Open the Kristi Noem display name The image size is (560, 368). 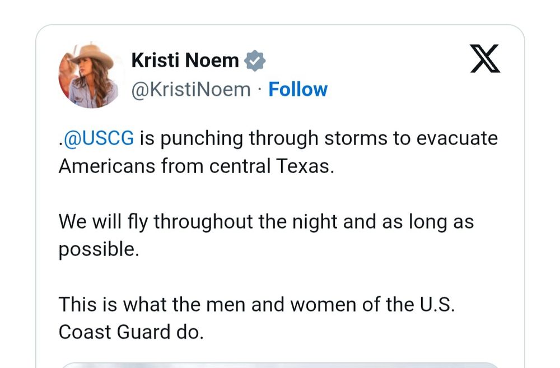[185, 60]
